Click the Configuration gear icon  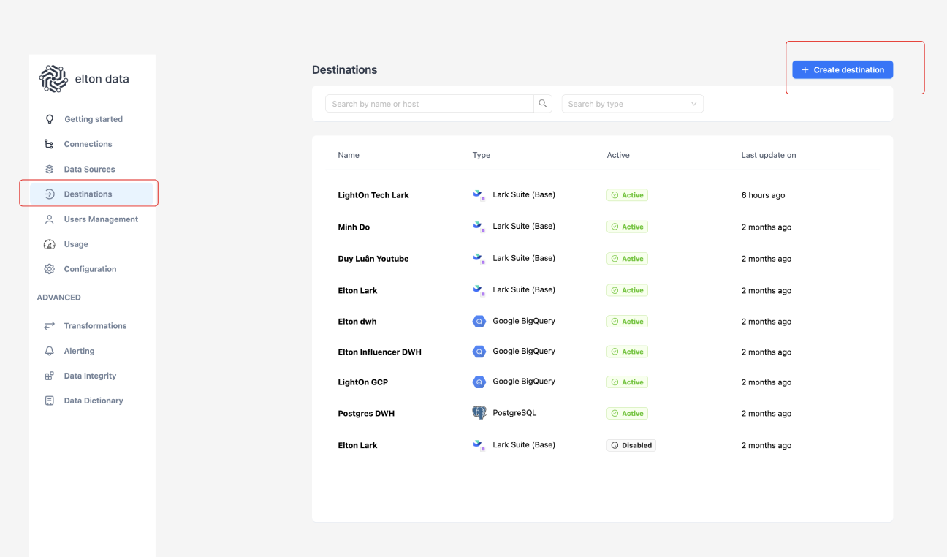pos(49,269)
